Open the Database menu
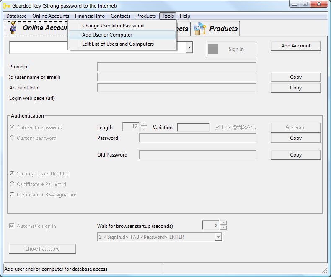 [16, 16]
